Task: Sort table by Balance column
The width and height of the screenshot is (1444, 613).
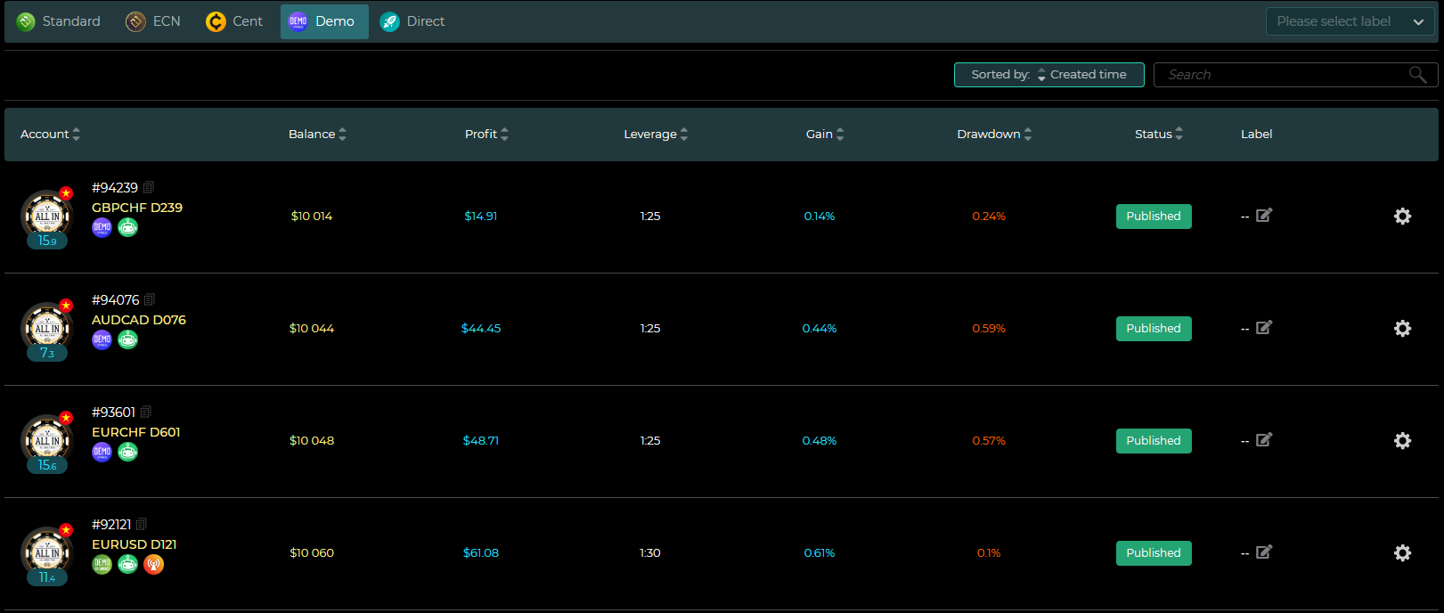Action: [317, 135]
